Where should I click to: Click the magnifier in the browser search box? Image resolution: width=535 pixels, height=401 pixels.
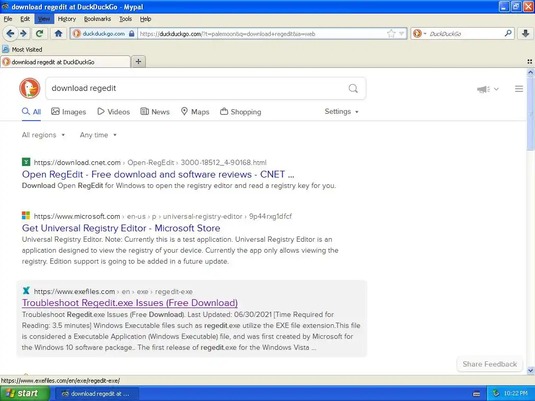pos(508,33)
